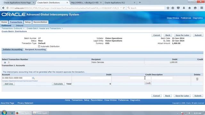Image resolution: width=205 pixels, height=115 pixels.
Task: Open Preferences link in header
Action: [186, 18]
